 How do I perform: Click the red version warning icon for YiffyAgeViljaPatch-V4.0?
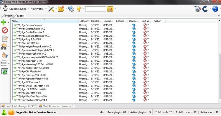pos(145,93)
